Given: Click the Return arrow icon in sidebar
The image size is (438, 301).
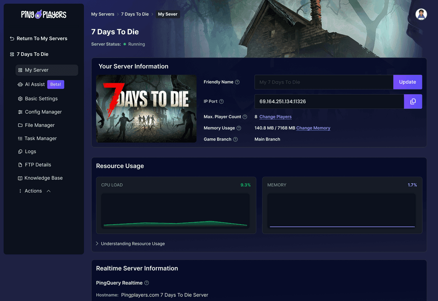Looking at the screenshot, I should click(12, 38).
